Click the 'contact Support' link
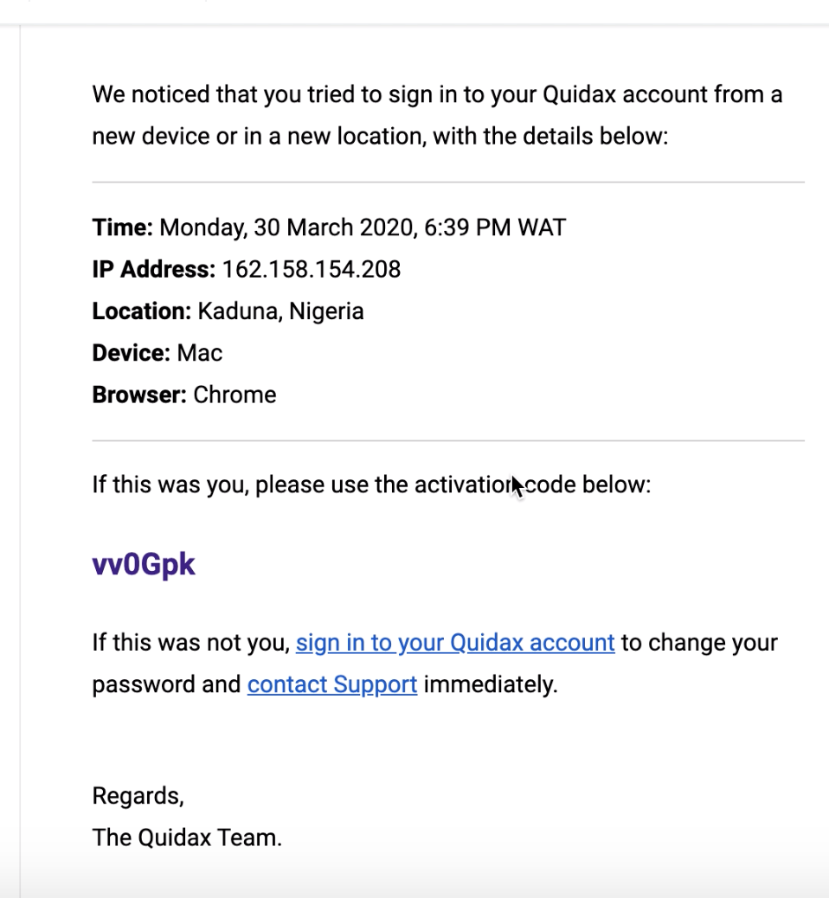829x898 pixels. 332,684
